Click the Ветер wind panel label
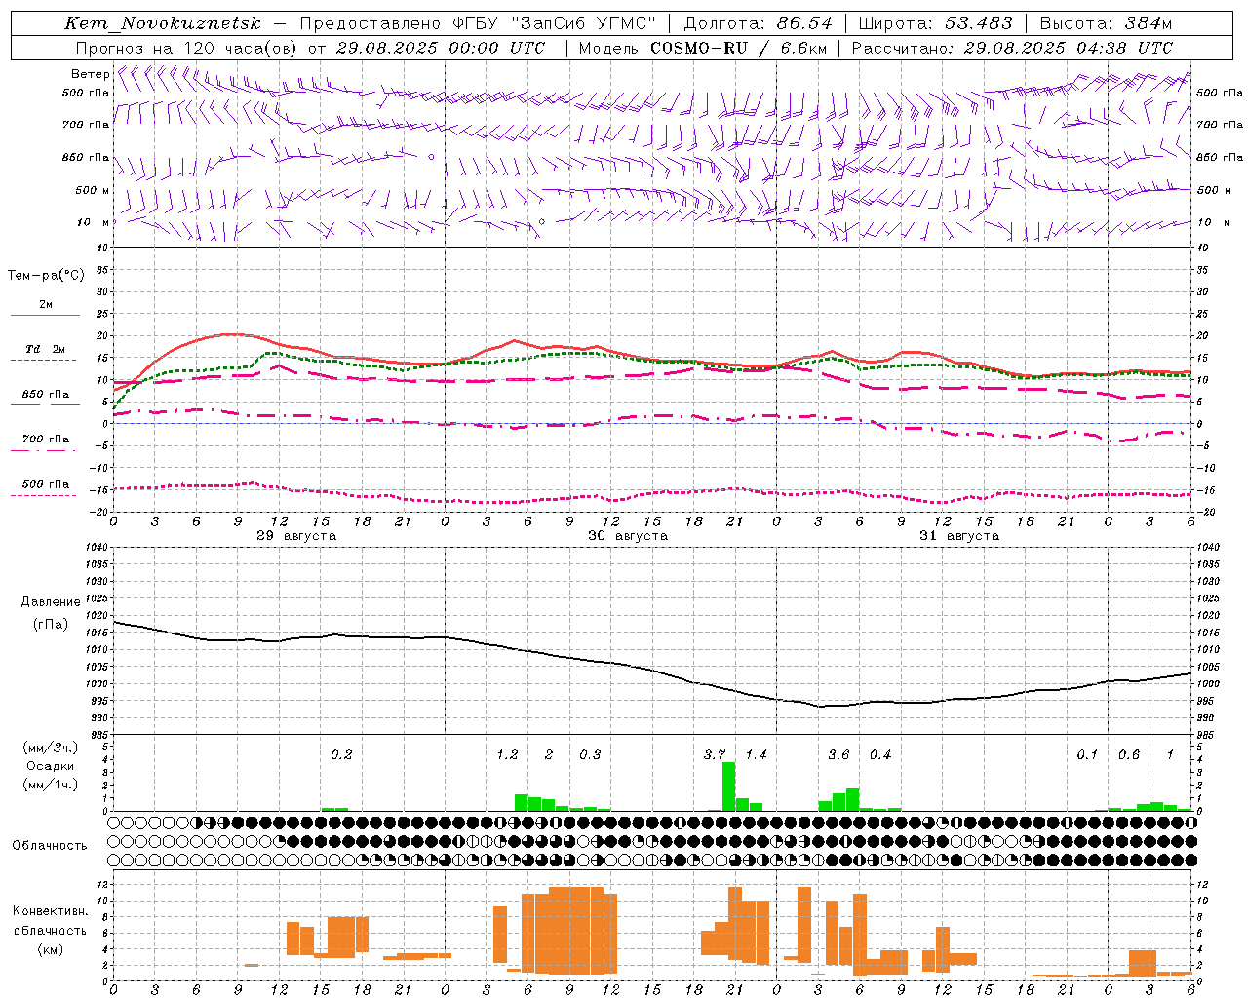 90,74
